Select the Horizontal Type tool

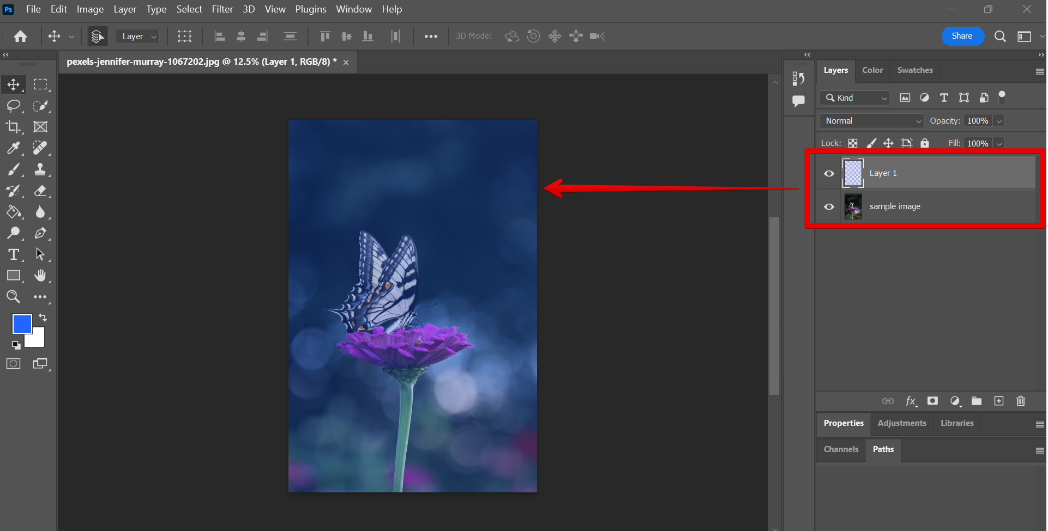click(13, 254)
